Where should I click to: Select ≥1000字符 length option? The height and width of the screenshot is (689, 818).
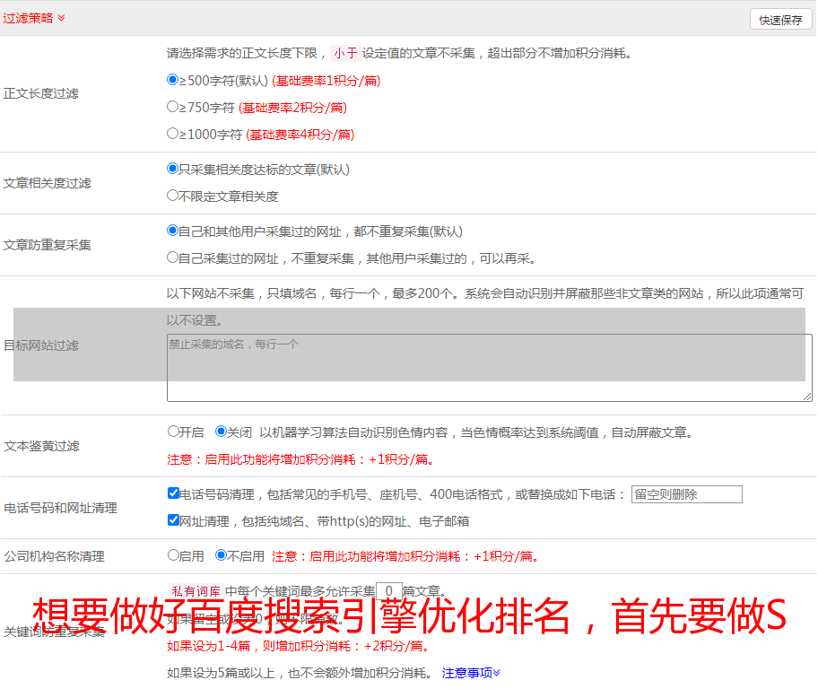[x=173, y=134]
